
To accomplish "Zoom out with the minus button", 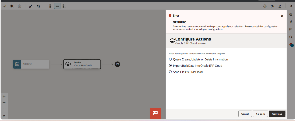I will point(4,103).
